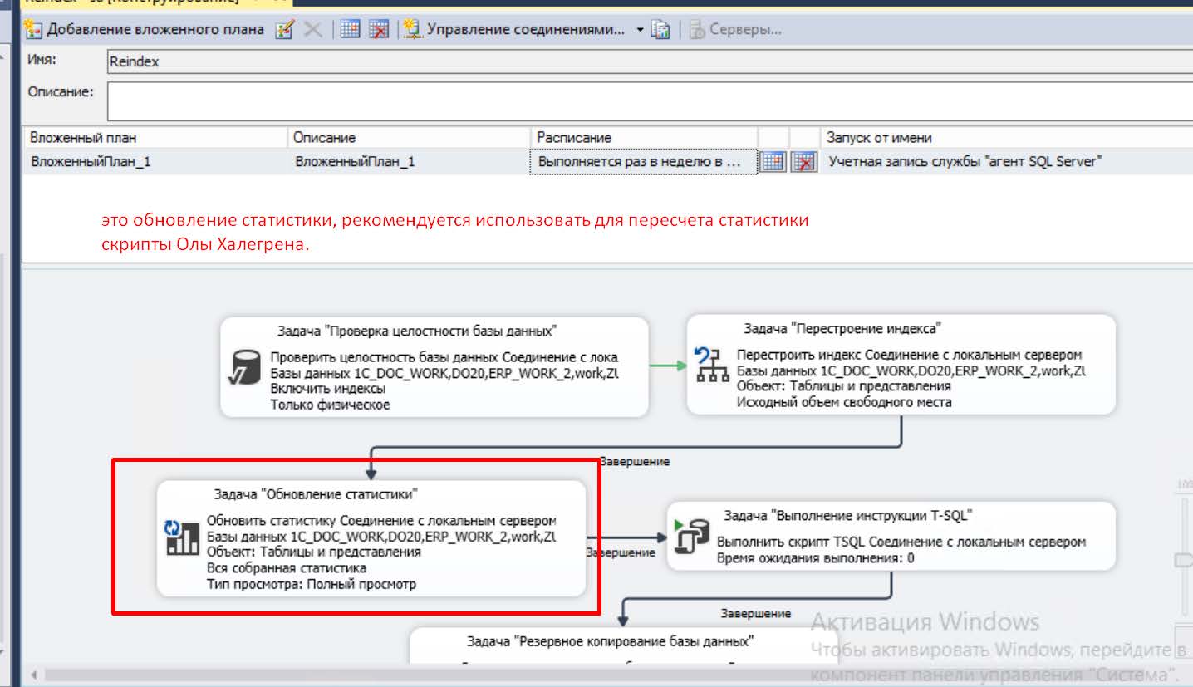Select ВложенныйПлан_1 cell in Вложенный план column
Screen dimensions: 1193x687
[x=155, y=162]
